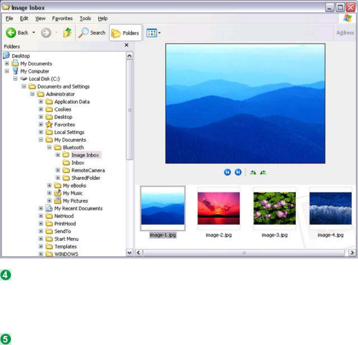Expand the Image Inbox folder node

point(58,155)
